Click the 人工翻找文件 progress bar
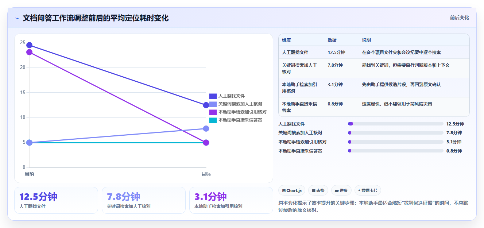Image resolution: width=484 pixels, height=228 pixels. click(396, 124)
